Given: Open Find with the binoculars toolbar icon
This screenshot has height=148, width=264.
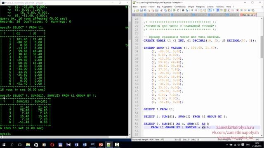Looking at the screenshot, I should click(x=183, y=10).
